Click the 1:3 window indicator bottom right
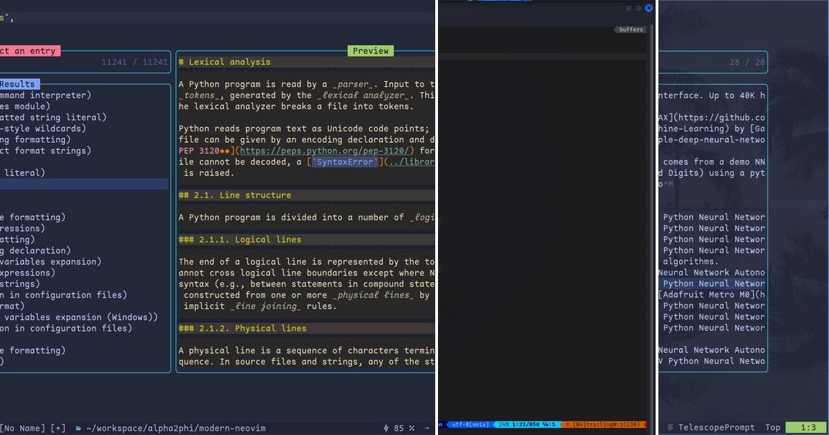The image size is (829, 435). click(806, 427)
